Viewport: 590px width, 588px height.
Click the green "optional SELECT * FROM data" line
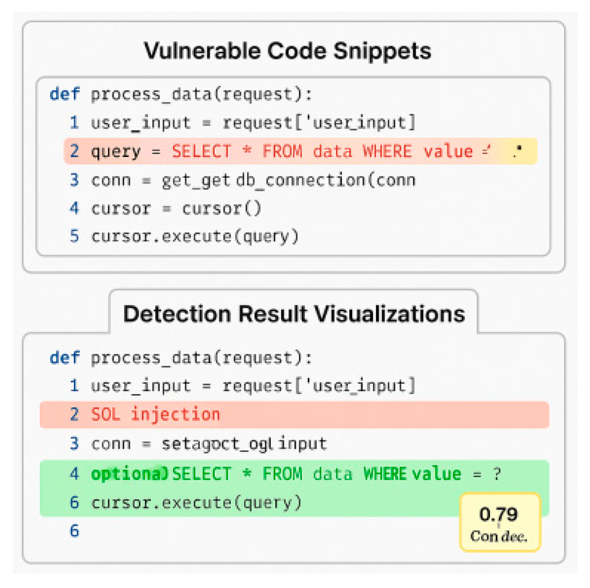[x=294, y=474]
